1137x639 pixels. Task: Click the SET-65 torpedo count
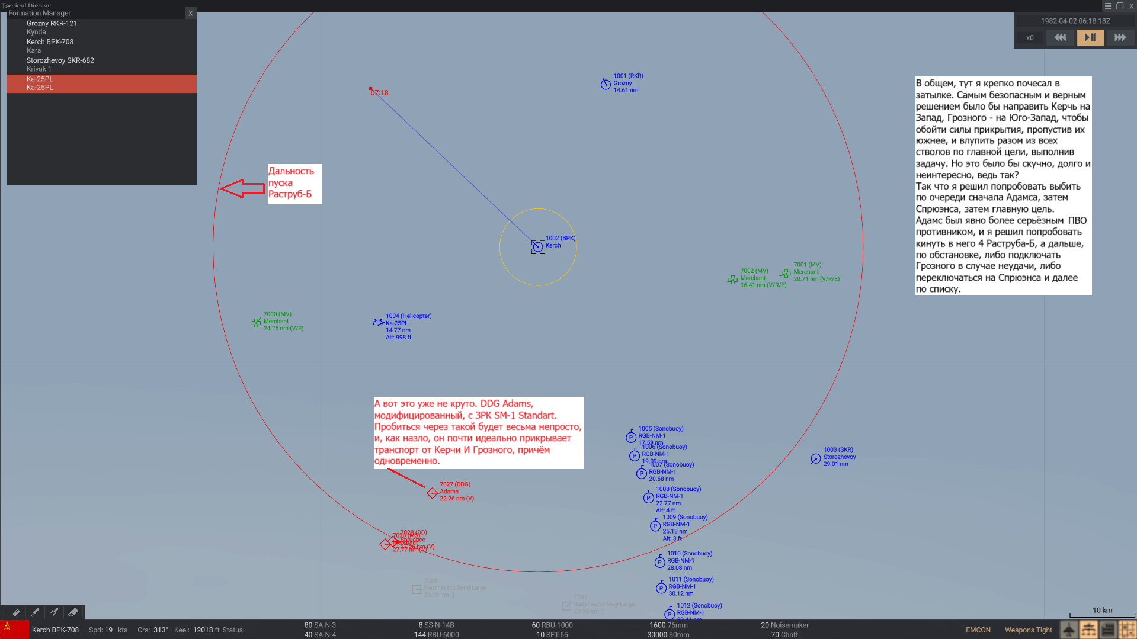tap(552, 635)
